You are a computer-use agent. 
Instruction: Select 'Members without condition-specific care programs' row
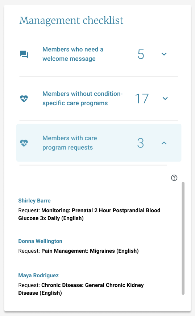tap(99, 98)
